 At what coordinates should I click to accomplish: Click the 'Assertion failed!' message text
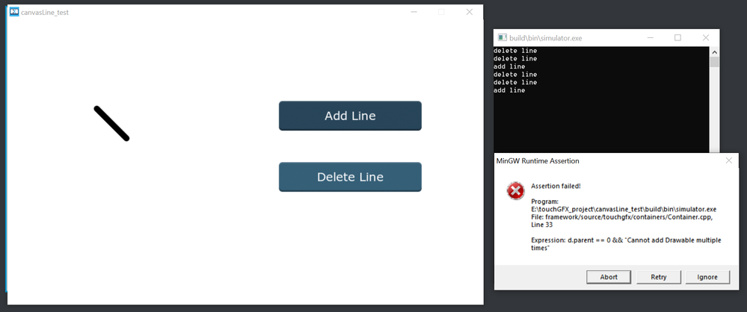coord(556,186)
